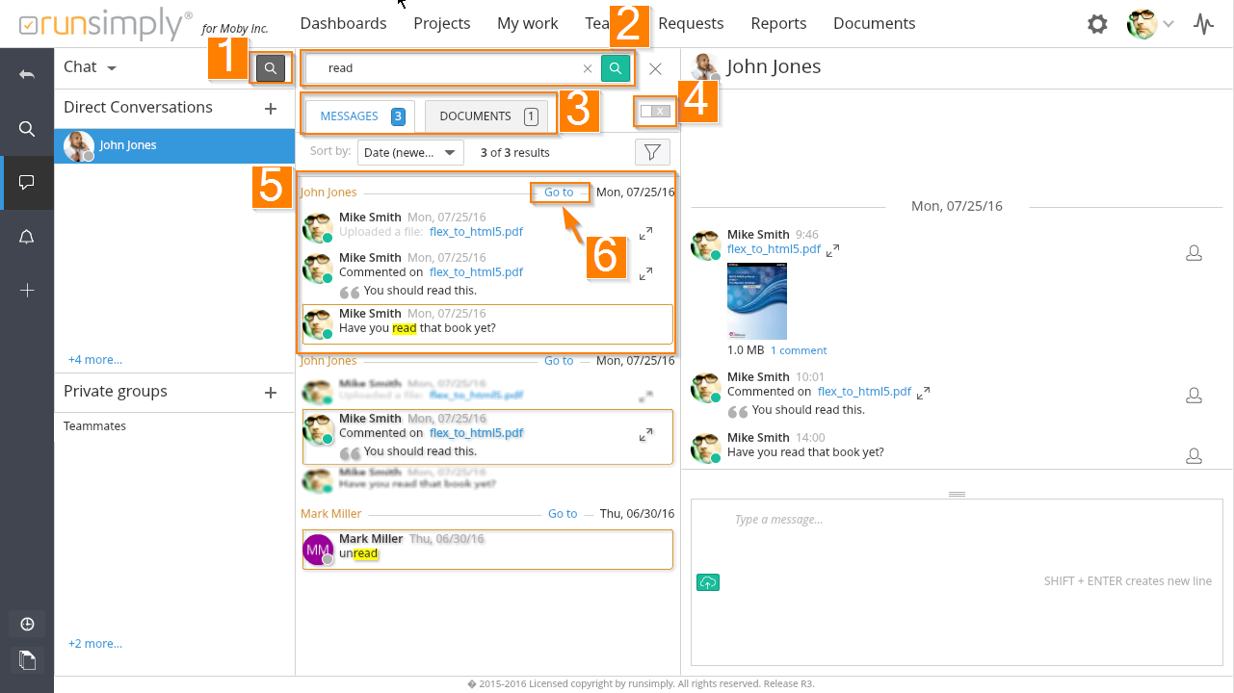Viewport: 1234px width, 693px height.
Task: Add new direct conversation with plus icon
Action: [271, 109]
